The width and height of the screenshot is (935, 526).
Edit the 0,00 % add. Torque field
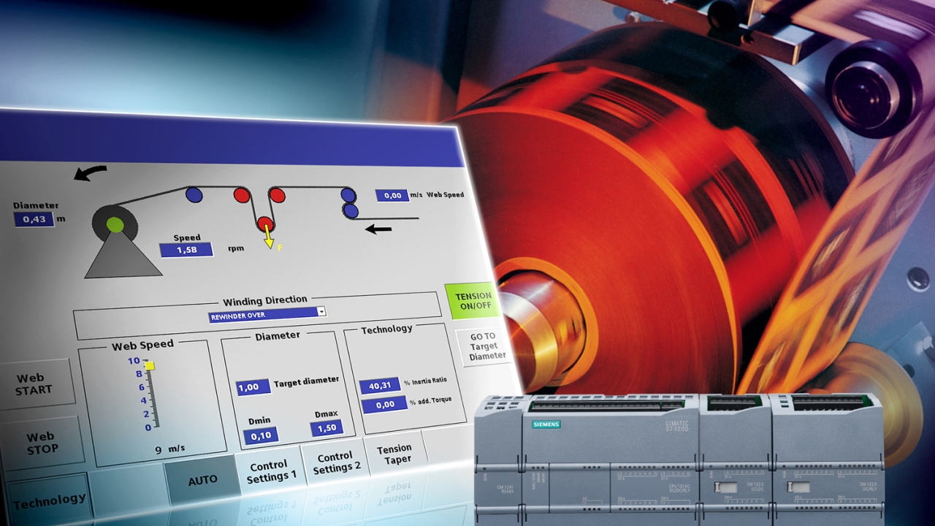tap(384, 405)
